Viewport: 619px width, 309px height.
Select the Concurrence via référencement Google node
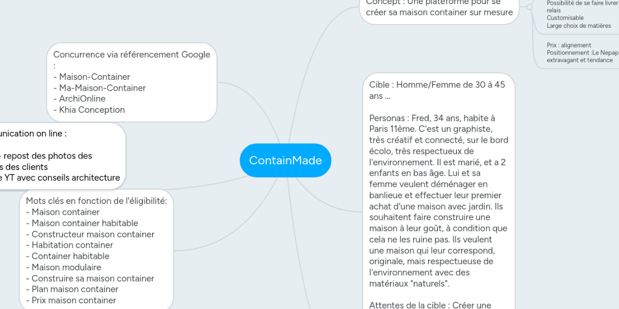(132, 55)
